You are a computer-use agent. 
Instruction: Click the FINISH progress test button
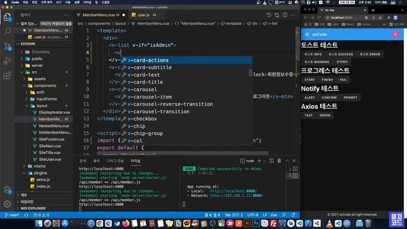pyautogui.click(x=327, y=80)
